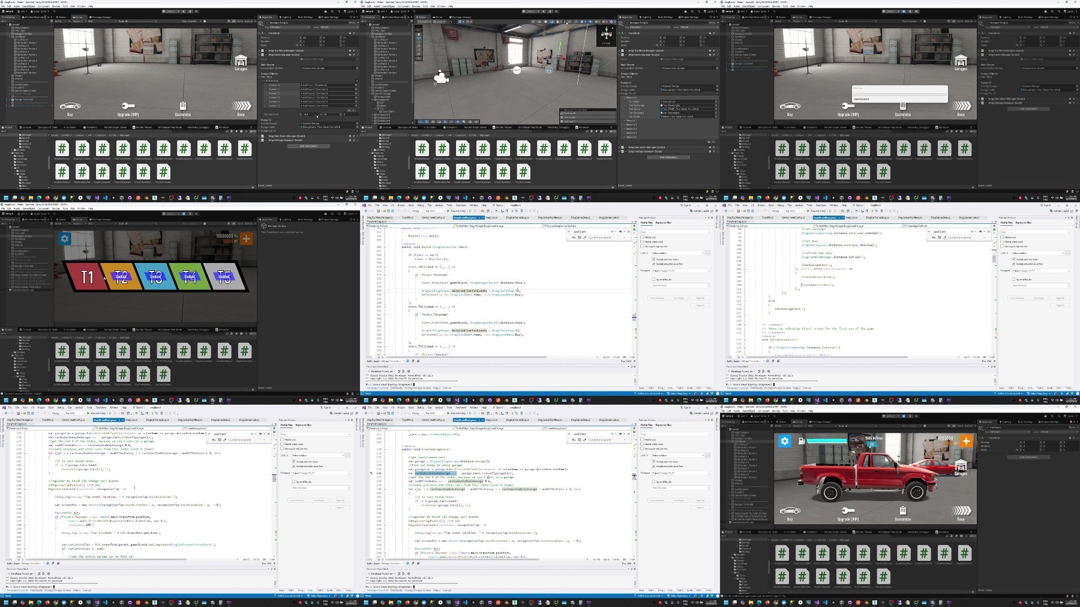The height and width of the screenshot is (607, 1080).
Task: Click the Game view Scale slider in the Park Places frame
Action: 140,21
